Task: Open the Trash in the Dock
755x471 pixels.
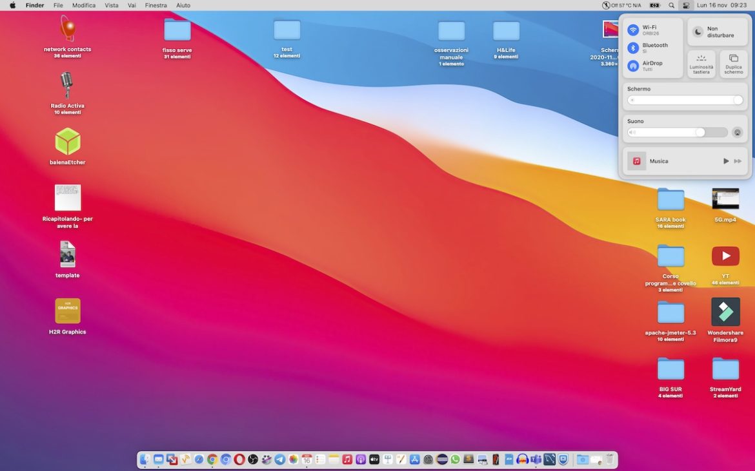Action: click(610, 459)
